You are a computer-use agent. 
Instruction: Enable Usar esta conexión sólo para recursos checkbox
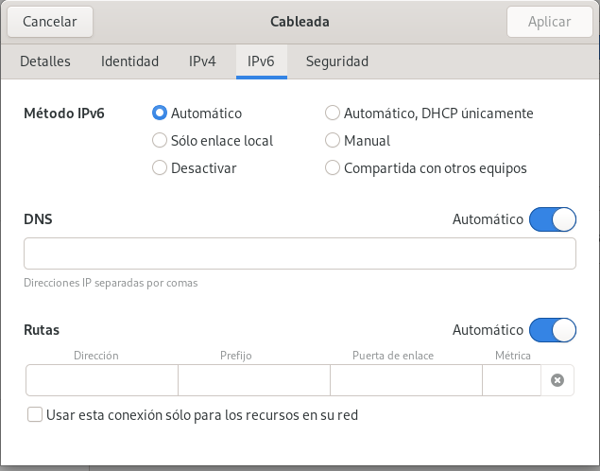(36, 414)
